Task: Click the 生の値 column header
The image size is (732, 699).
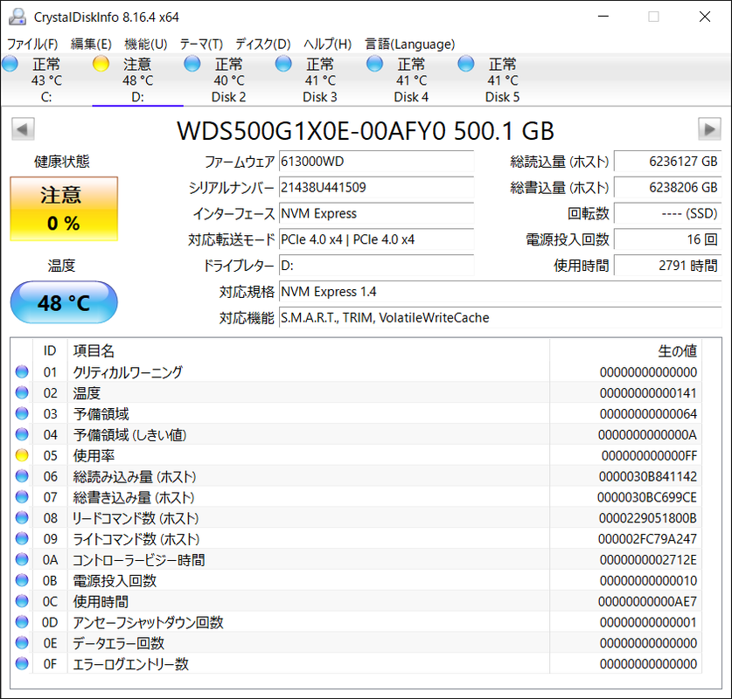Action: pos(625,350)
